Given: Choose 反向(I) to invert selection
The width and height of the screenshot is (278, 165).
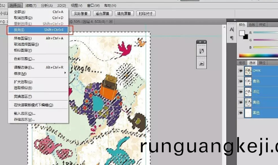Looking at the screenshot, I should tap(39, 30).
